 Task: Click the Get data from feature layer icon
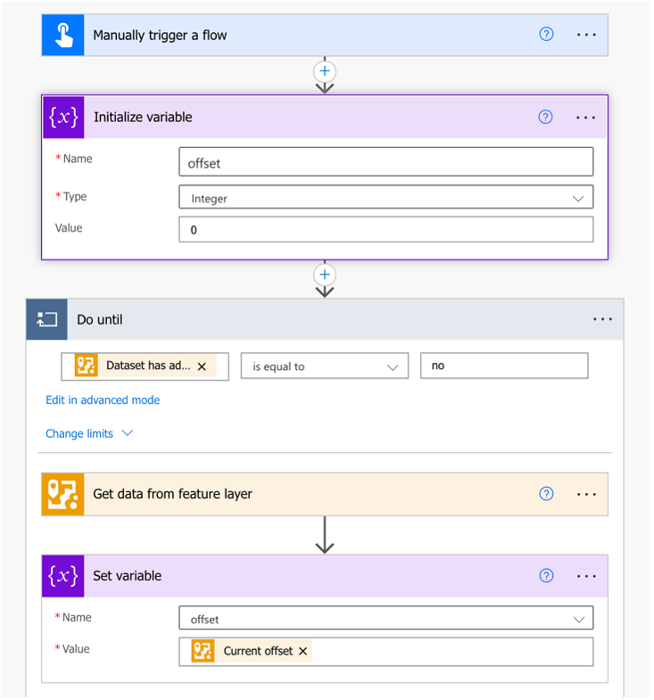tap(63, 494)
